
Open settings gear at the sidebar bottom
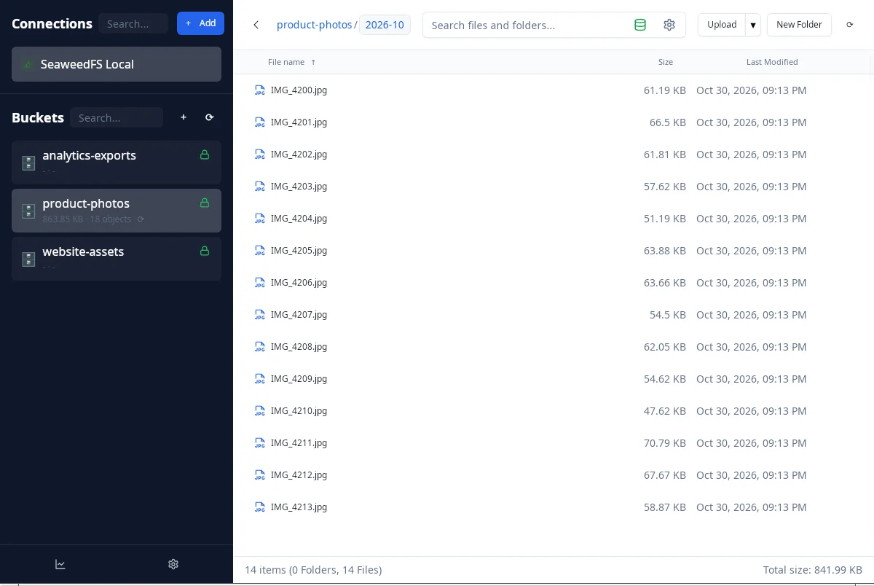tap(173, 564)
